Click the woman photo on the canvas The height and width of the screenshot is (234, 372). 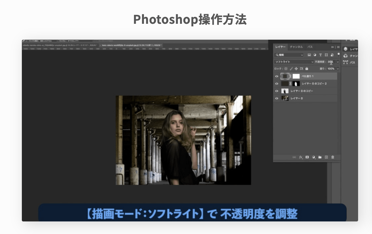[x=183, y=140]
